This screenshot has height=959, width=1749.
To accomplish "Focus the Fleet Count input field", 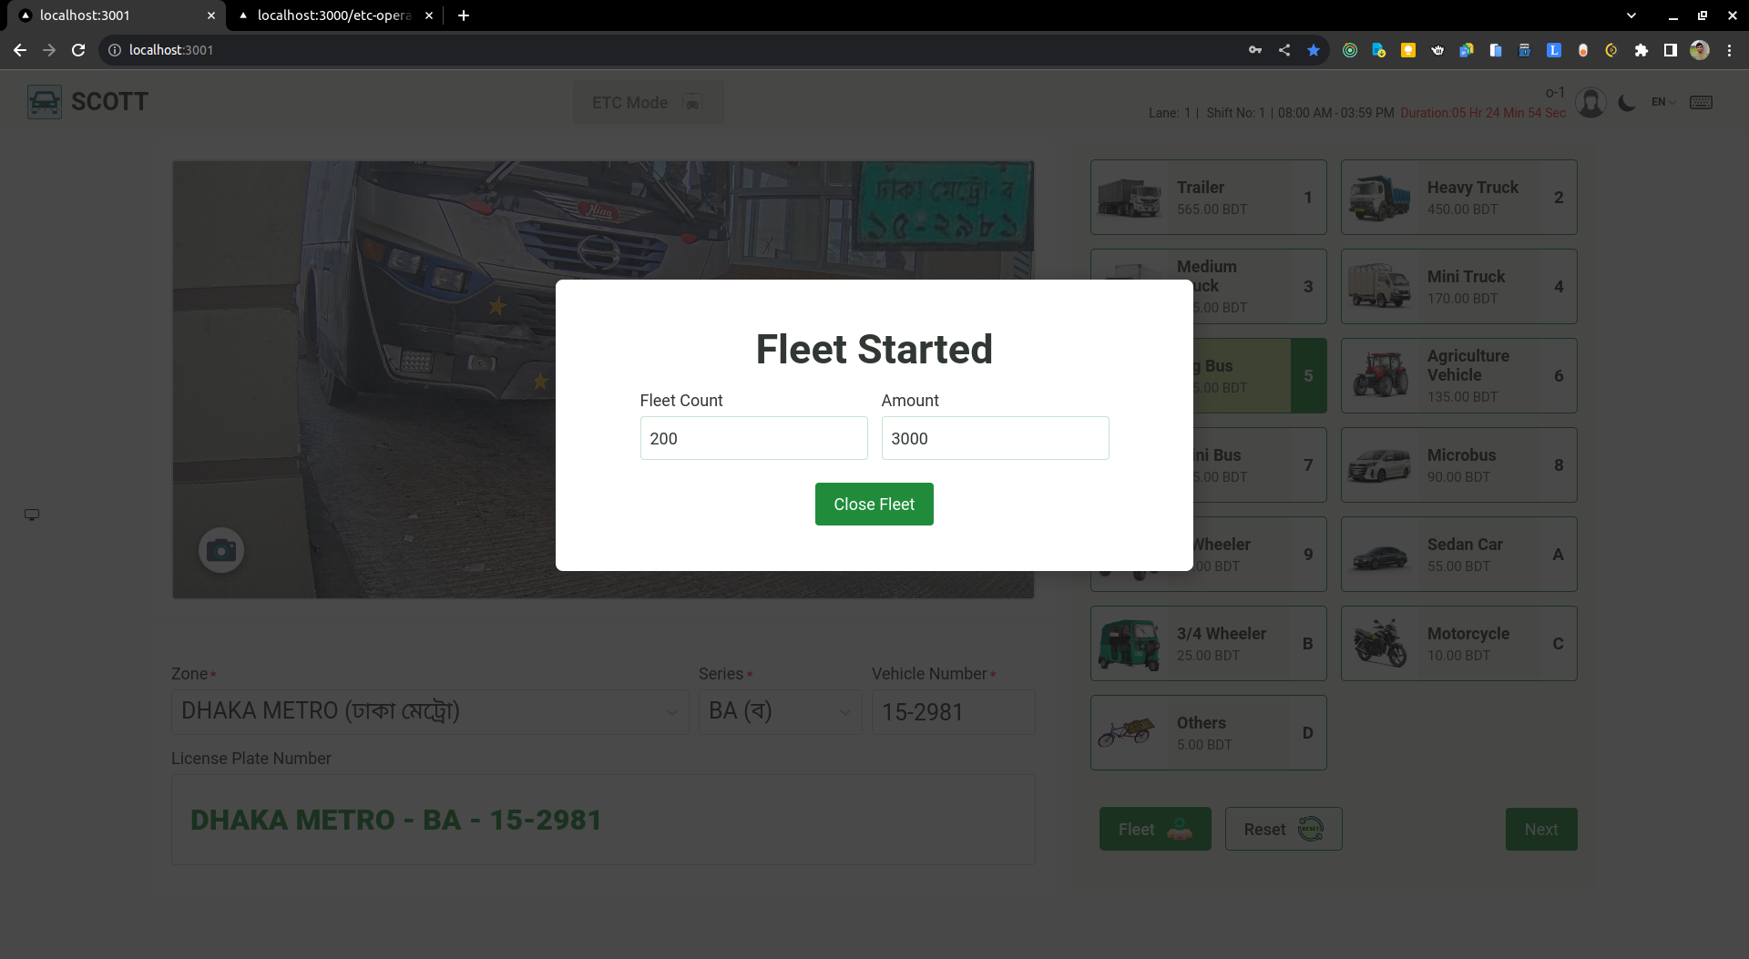I will coord(753,438).
